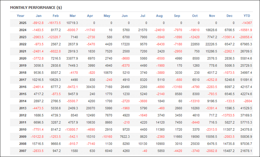
Task: Click 2024 July value 21570
Action: click(143, 30)
